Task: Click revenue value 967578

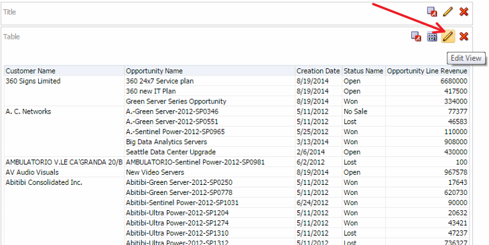Action: [x=456, y=172]
